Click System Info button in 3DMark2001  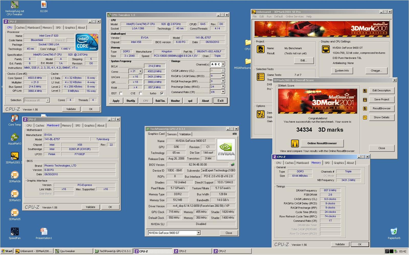click(x=342, y=71)
